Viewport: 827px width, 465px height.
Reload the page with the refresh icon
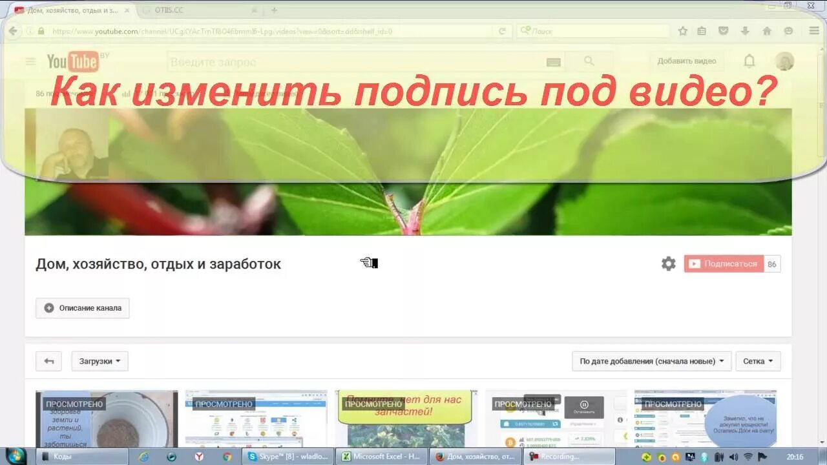[502, 31]
